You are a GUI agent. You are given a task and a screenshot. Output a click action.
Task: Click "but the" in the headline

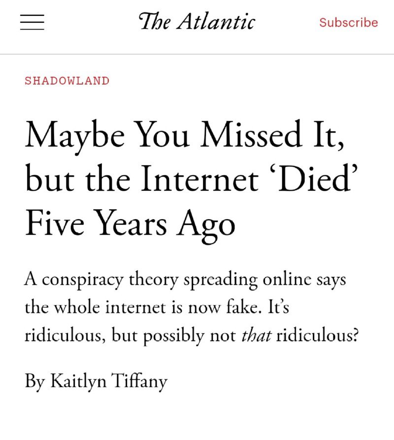(x=78, y=181)
